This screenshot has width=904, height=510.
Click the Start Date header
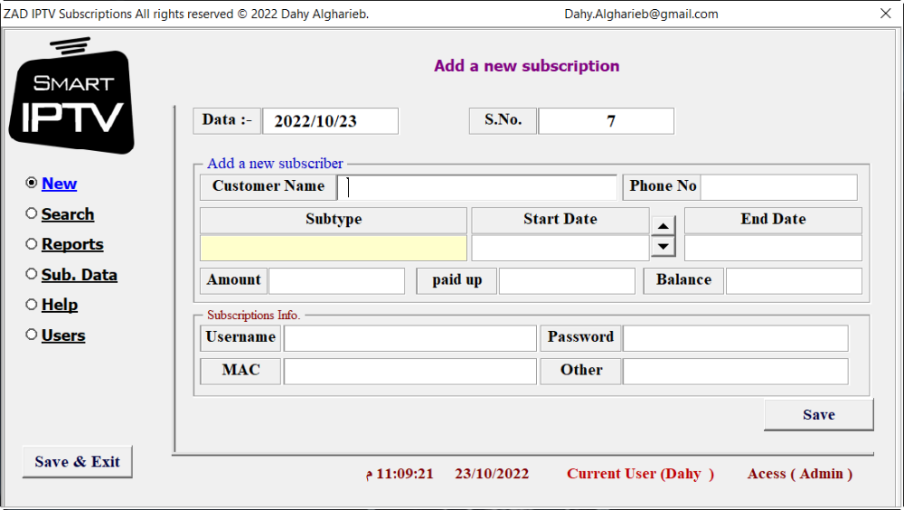pos(560,220)
